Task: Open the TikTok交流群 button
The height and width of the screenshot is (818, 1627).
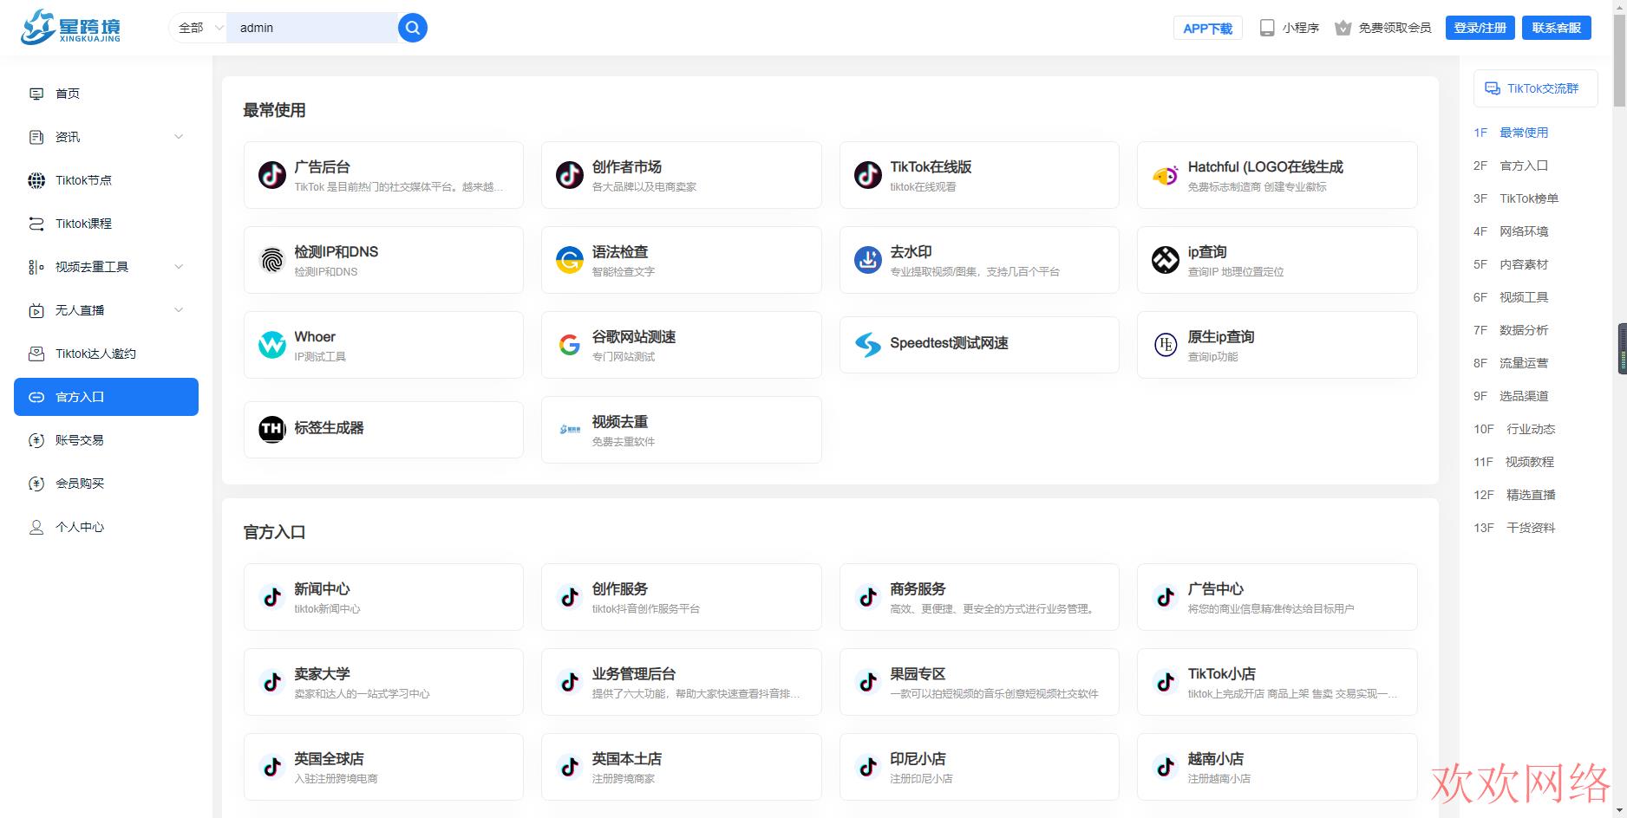Action: 1535,88
